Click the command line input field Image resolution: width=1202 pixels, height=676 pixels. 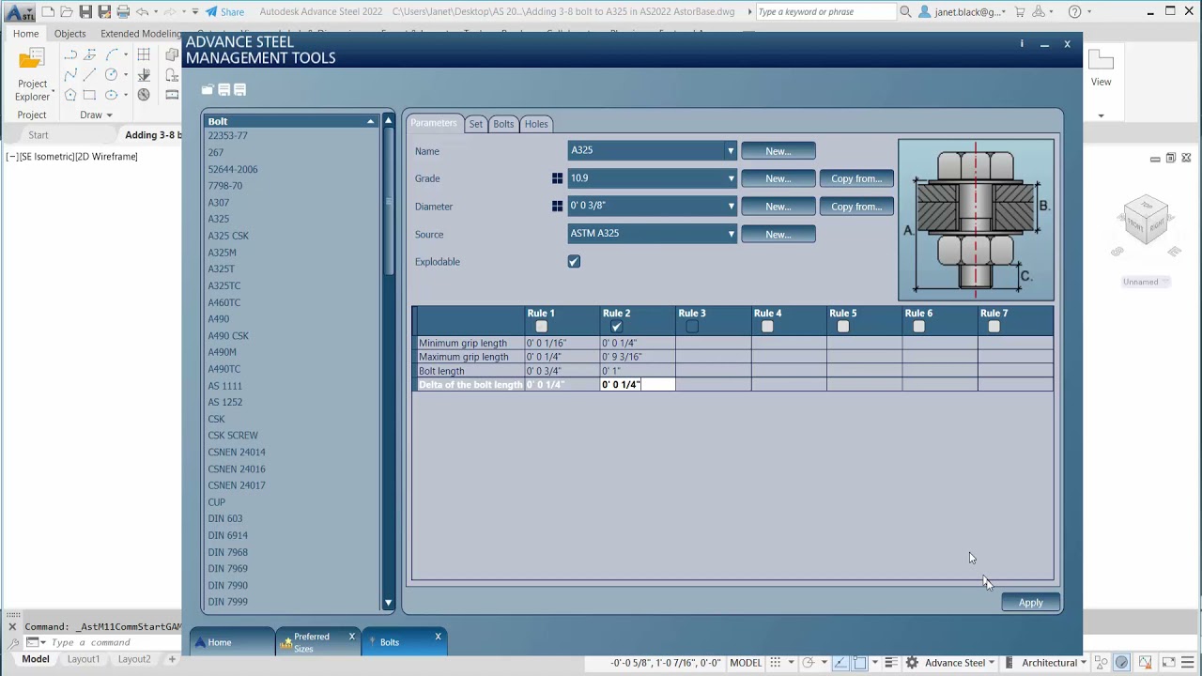tap(113, 642)
